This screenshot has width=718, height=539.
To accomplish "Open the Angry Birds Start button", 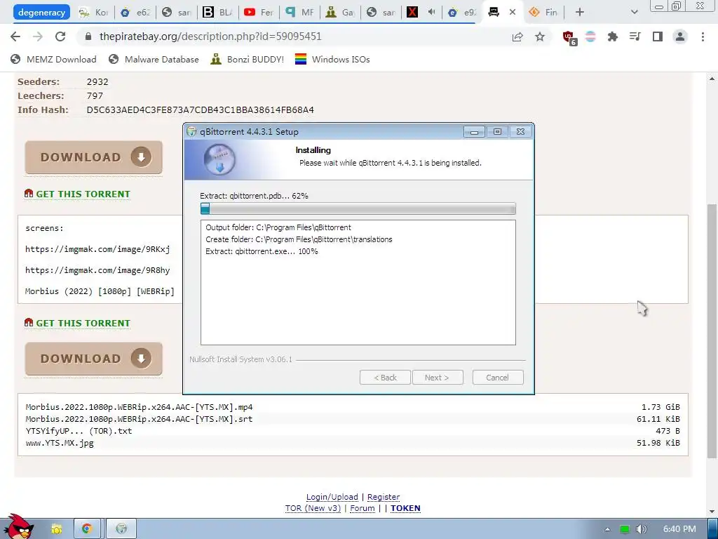I will click(18, 527).
